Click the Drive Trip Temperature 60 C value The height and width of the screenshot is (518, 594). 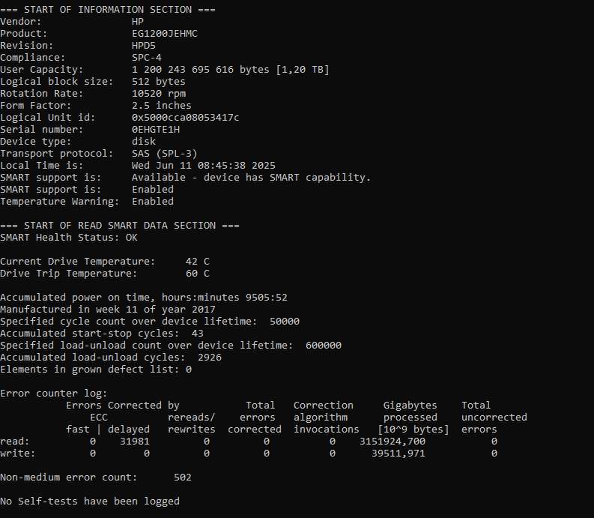click(x=197, y=274)
